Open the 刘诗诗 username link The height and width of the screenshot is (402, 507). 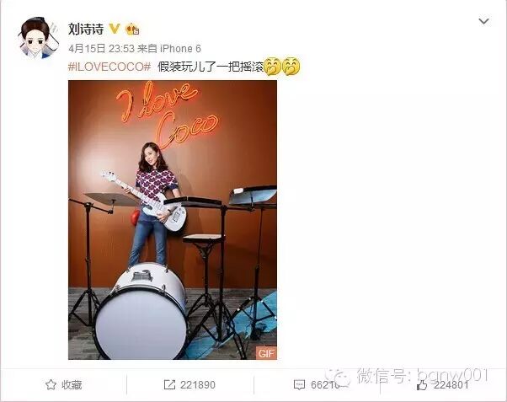(86, 29)
